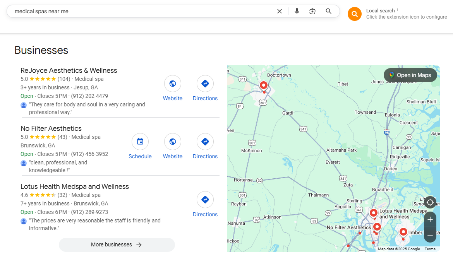453x258 pixels.
Task: Schedule appointment at No Filter Aesthetics
Action: point(140,142)
